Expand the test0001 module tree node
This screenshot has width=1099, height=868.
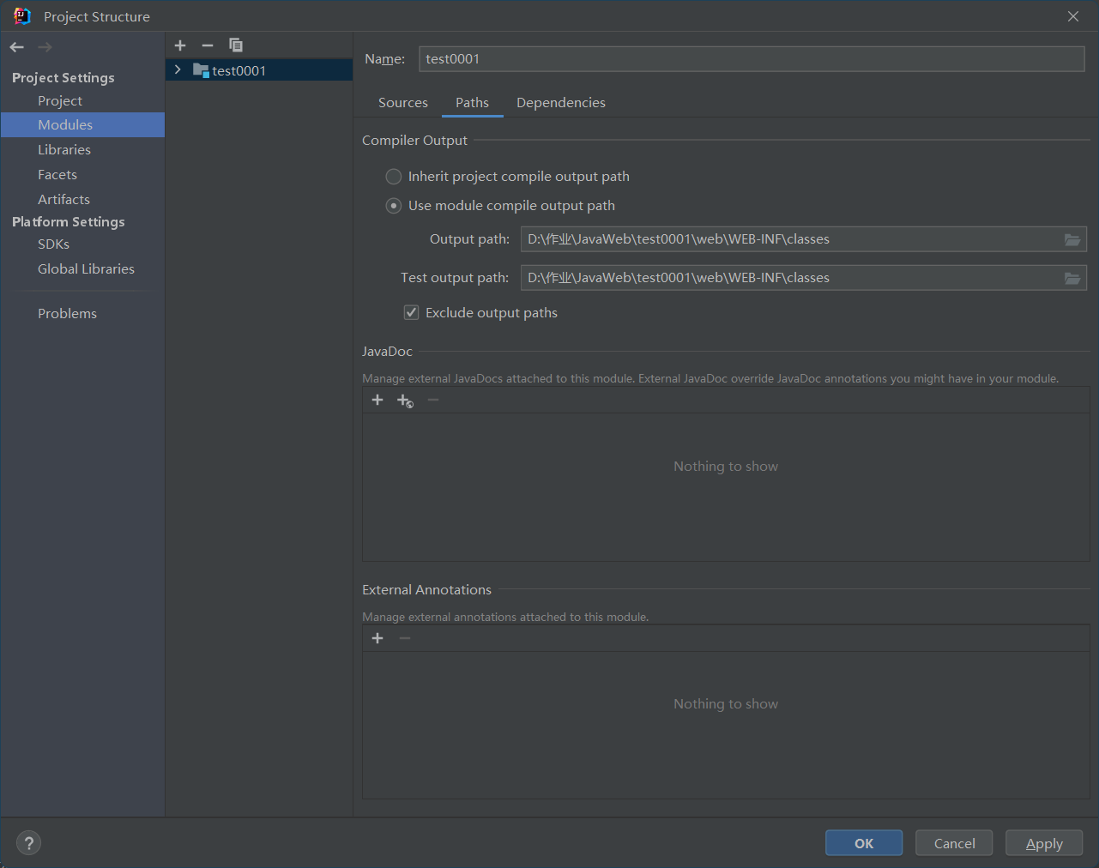click(x=178, y=70)
